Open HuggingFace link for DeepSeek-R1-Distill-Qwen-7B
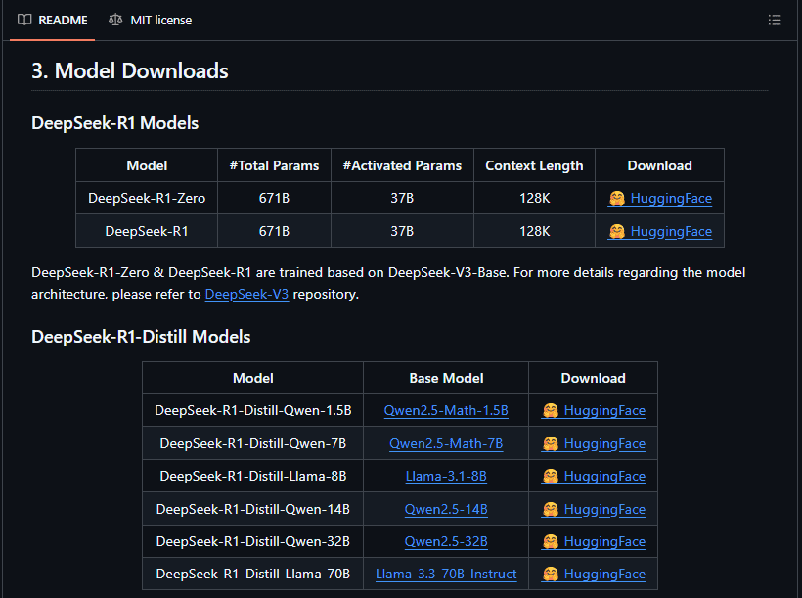Screen dimensions: 802x598 point(594,443)
